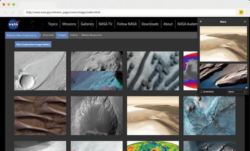Confirm the Mars note with the checkmark
This screenshot has height=151, width=250.
coord(245,22)
